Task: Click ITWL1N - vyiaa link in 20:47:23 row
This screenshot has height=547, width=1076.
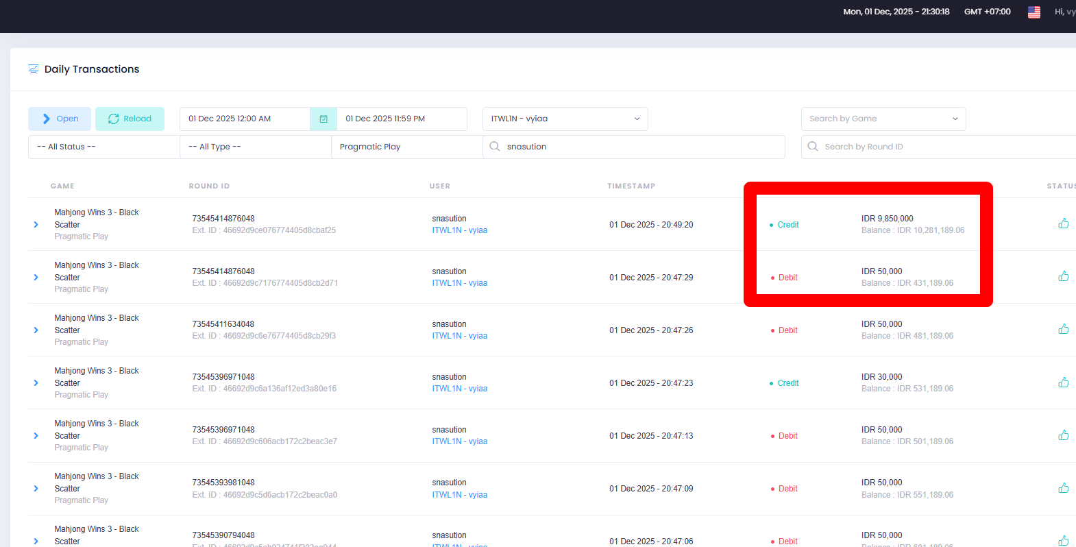Action: pos(459,389)
